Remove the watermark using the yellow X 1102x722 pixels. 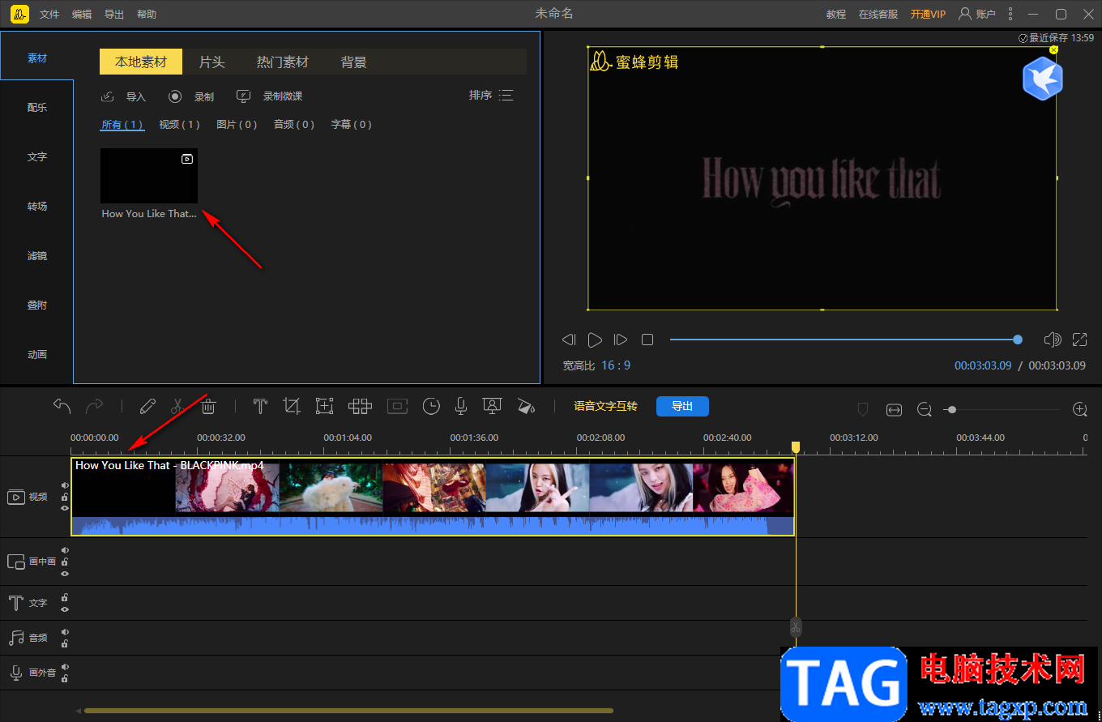[1053, 50]
